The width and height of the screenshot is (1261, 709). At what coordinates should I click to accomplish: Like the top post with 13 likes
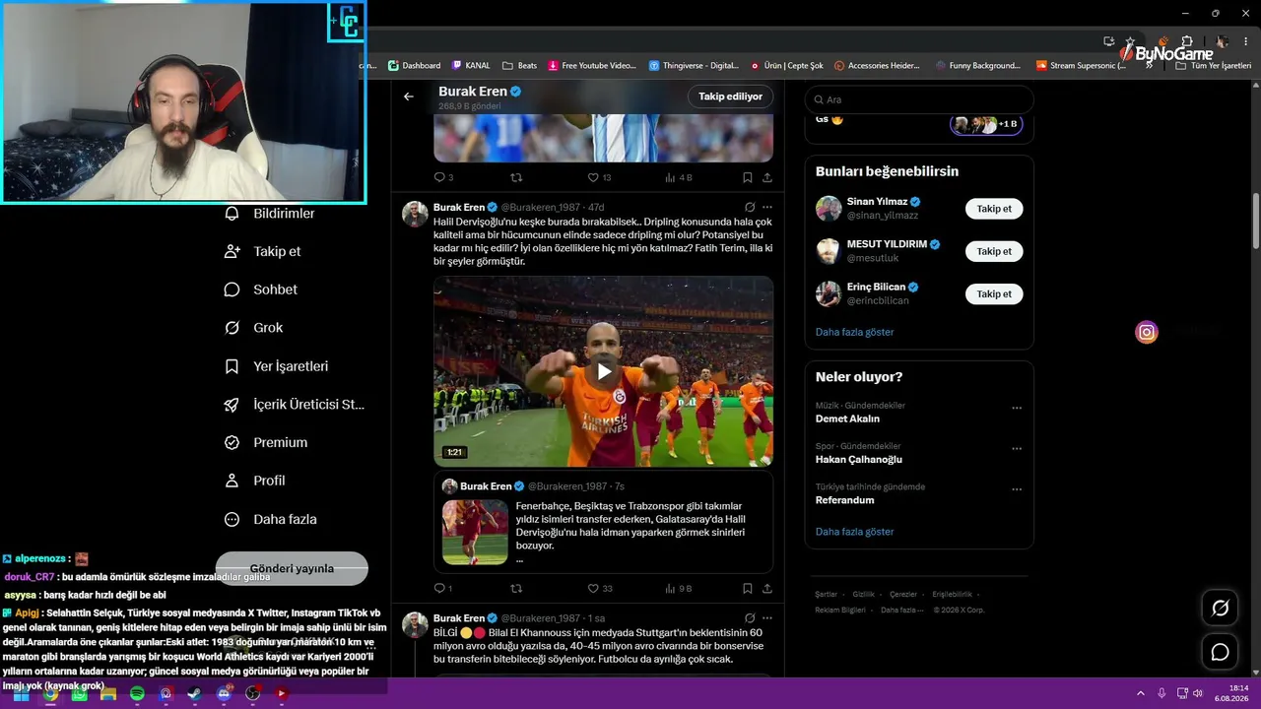[x=593, y=177]
